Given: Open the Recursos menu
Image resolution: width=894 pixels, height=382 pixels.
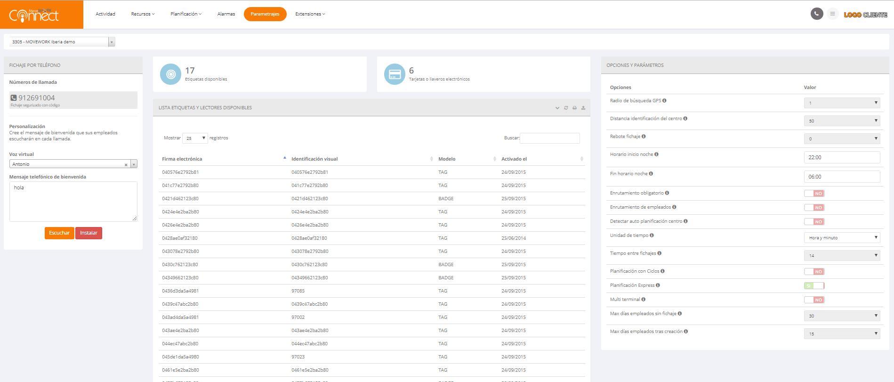Looking at the screenshot, I should pos(143,14).
